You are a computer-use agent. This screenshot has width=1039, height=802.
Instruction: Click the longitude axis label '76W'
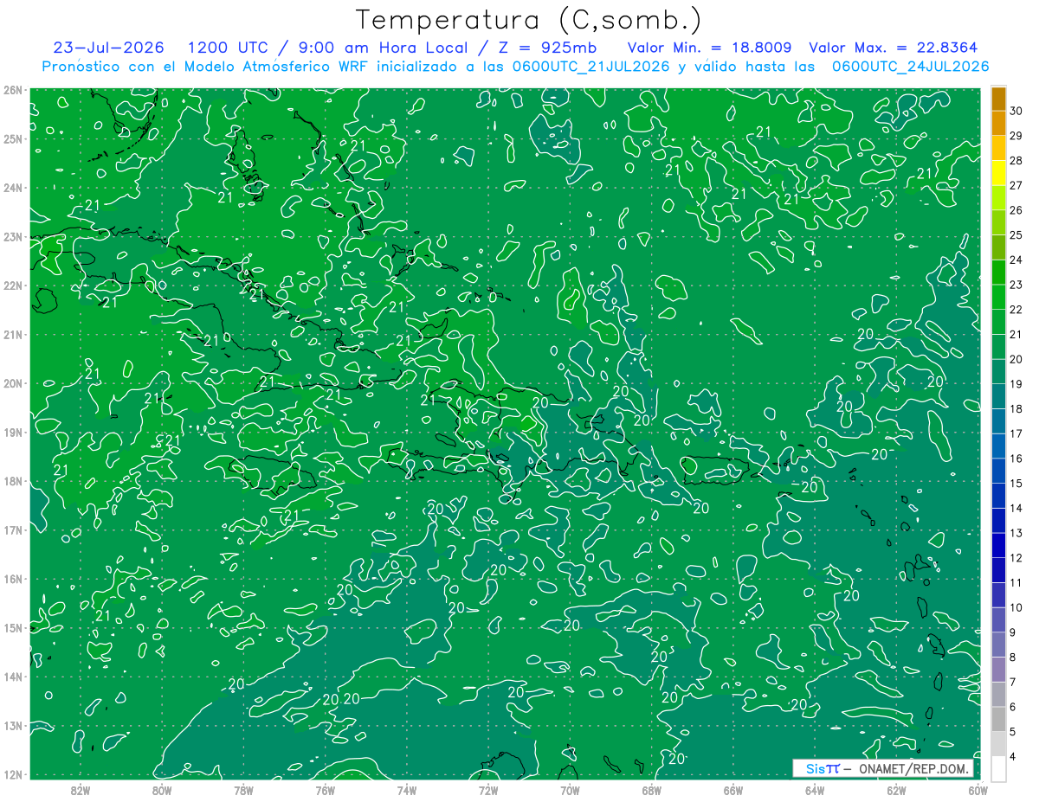tap(325, 790)
